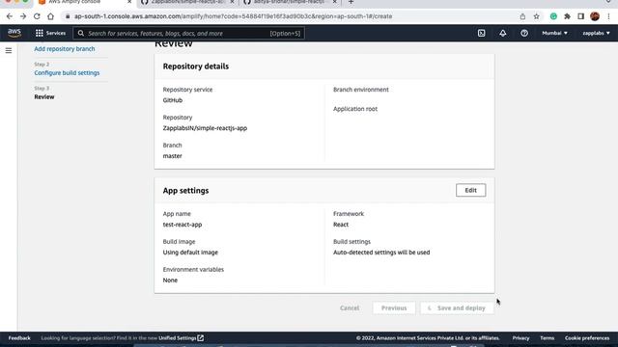Cancel the app creation
The image size is (618, 347).
(x=350, y=307)
